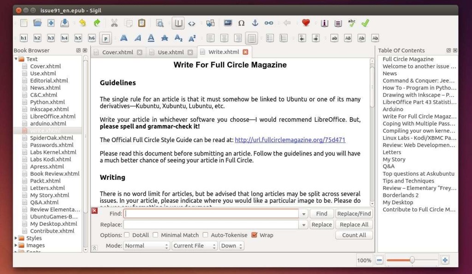Insert an ID with the anchor icon
472x274 pixels.
[x=255, y=23]
